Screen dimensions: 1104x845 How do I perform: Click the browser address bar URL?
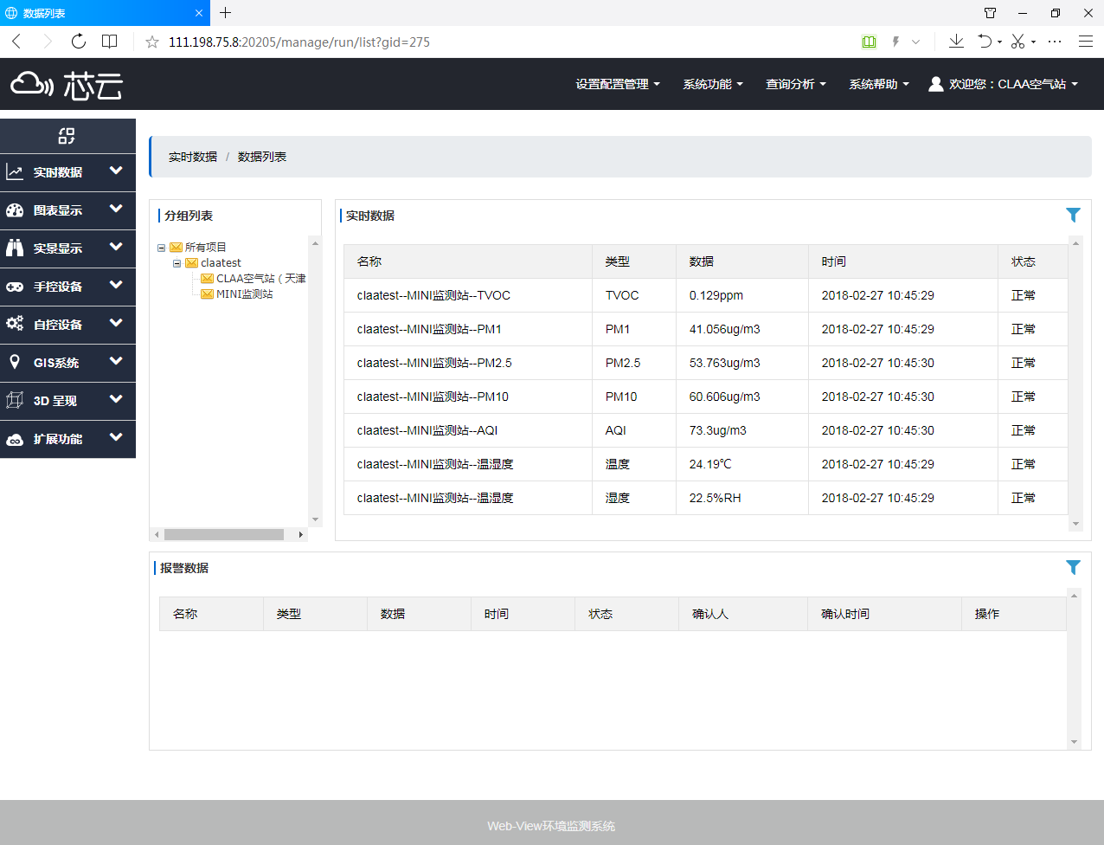pos(299,42)
